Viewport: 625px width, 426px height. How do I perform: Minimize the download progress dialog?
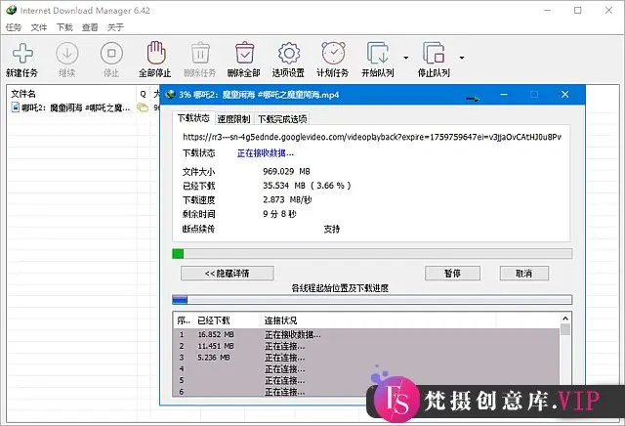504,95
